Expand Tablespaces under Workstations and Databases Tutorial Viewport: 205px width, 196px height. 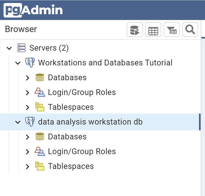(27, 107)
